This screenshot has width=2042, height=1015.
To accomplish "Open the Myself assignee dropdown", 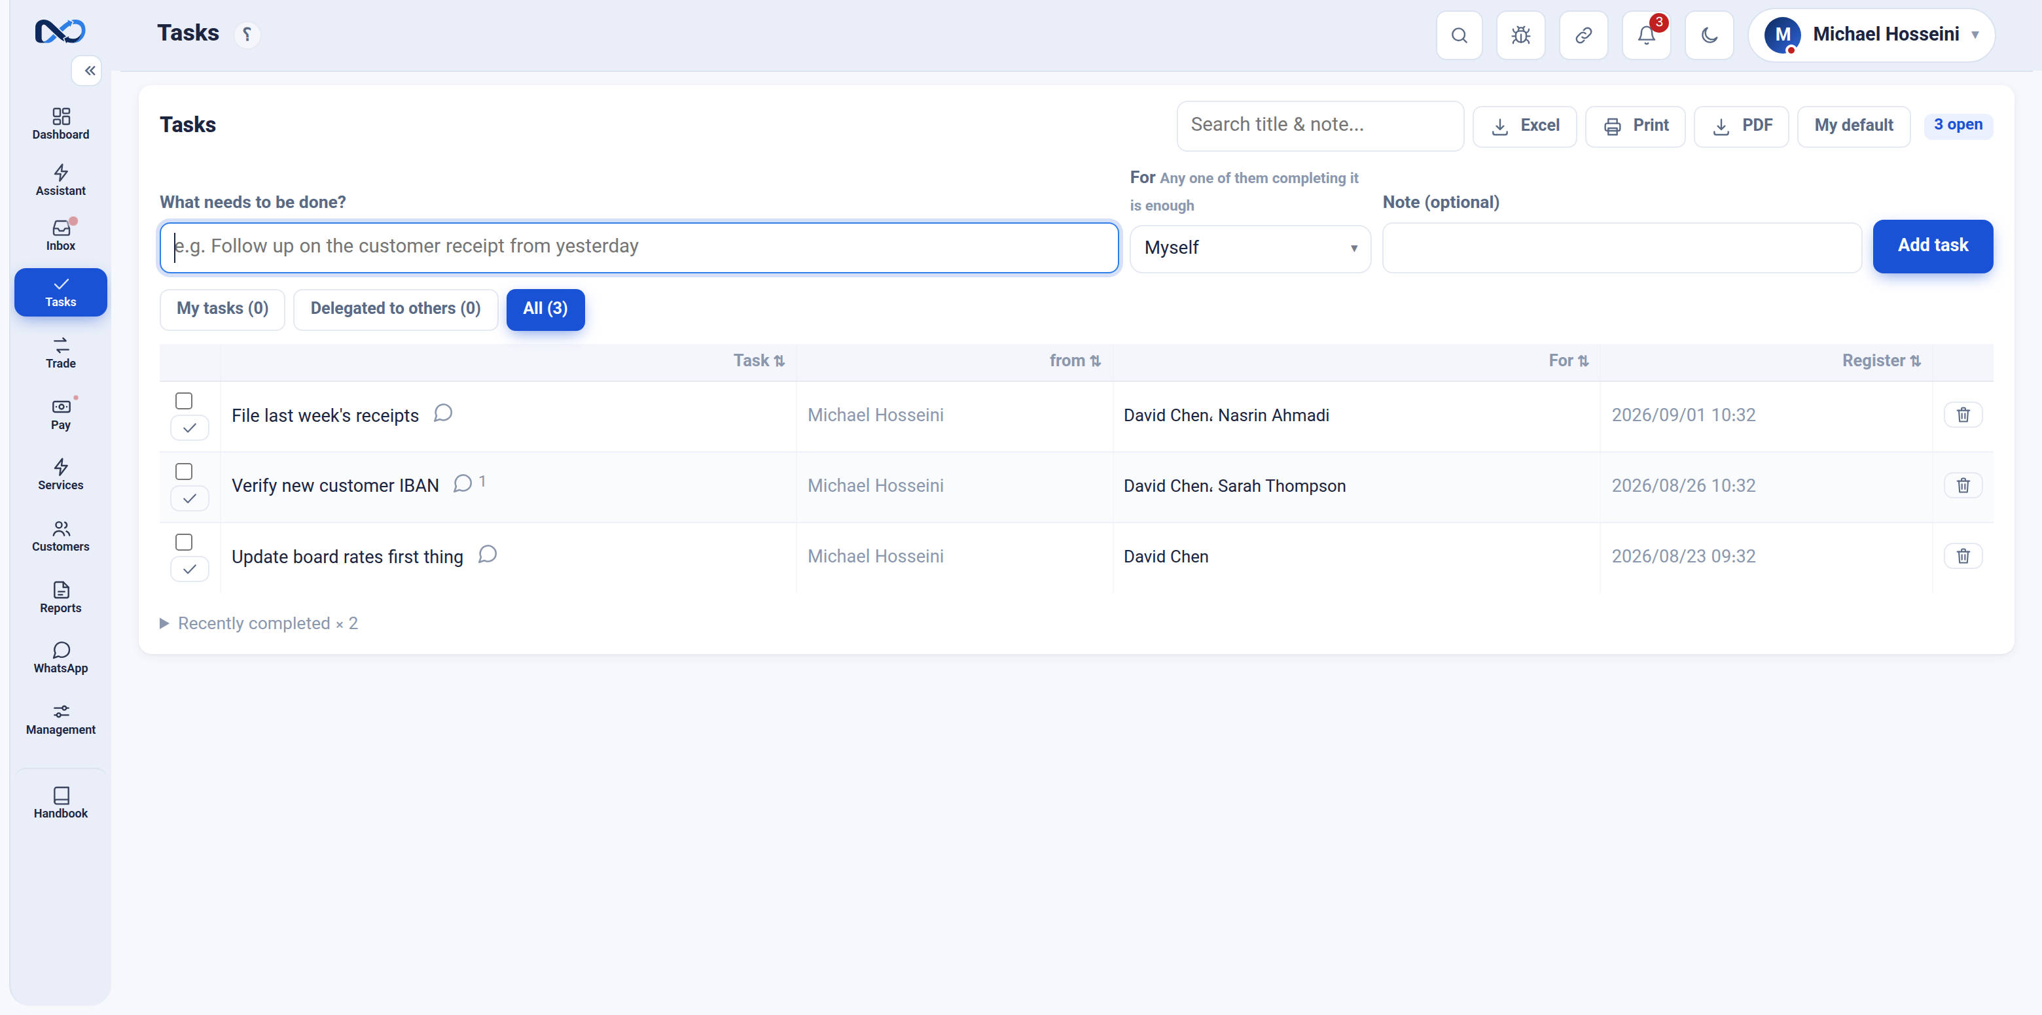I will 1250,248.
